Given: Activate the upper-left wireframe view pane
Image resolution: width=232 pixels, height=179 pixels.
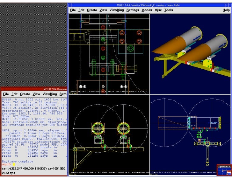Looking at the screenshot, I should click(x=109, y=54).
